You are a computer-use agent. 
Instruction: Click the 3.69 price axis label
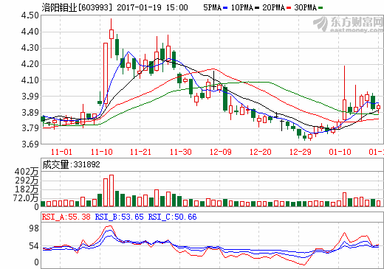point(30,144)
